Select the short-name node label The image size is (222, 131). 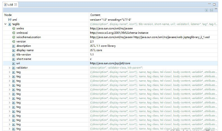24,59
